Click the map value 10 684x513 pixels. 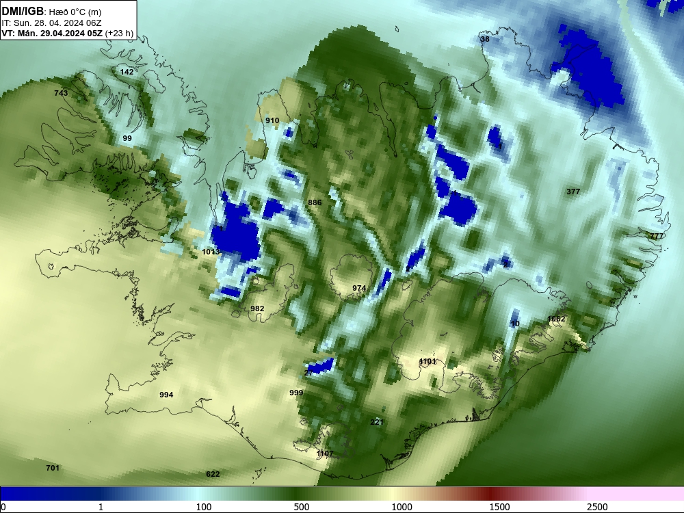(x=515, y=324)
